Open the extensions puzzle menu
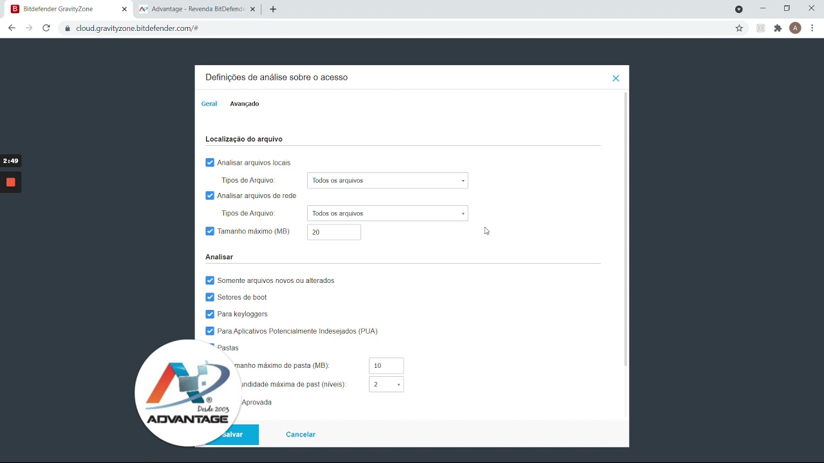Screen dimensions: 824x463 778,28
